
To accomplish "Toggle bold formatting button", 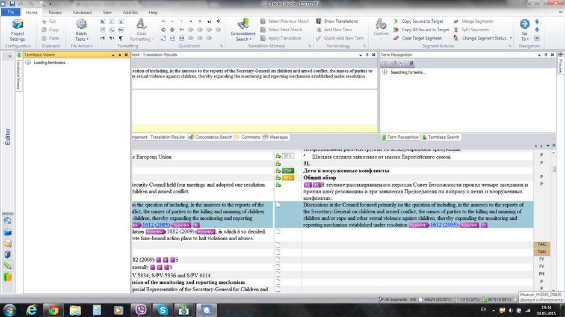I will (103, 22).
